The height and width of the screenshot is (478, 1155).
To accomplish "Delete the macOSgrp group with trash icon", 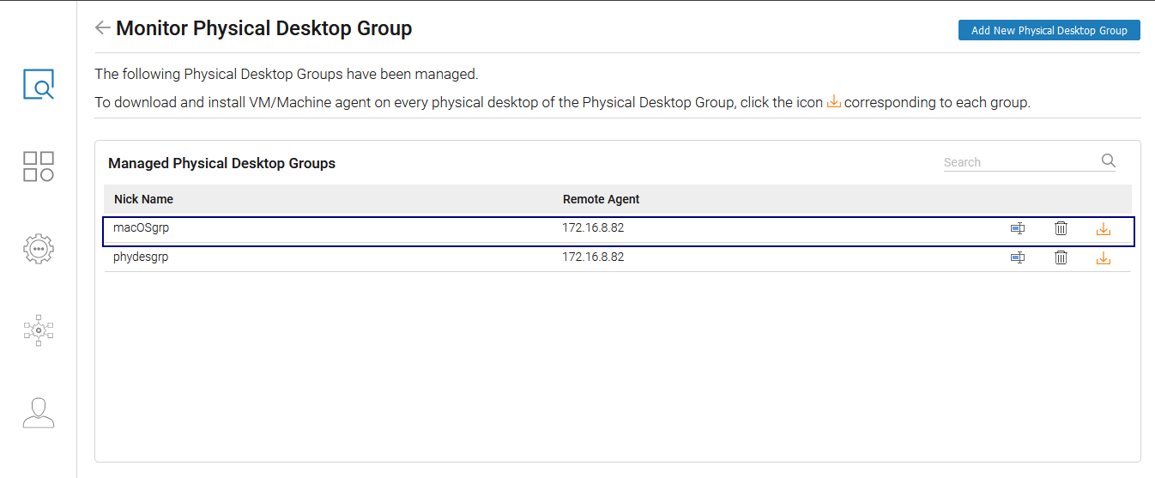I will (1061, 228).
